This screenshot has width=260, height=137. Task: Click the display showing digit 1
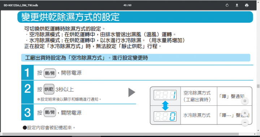pos(165,95)
